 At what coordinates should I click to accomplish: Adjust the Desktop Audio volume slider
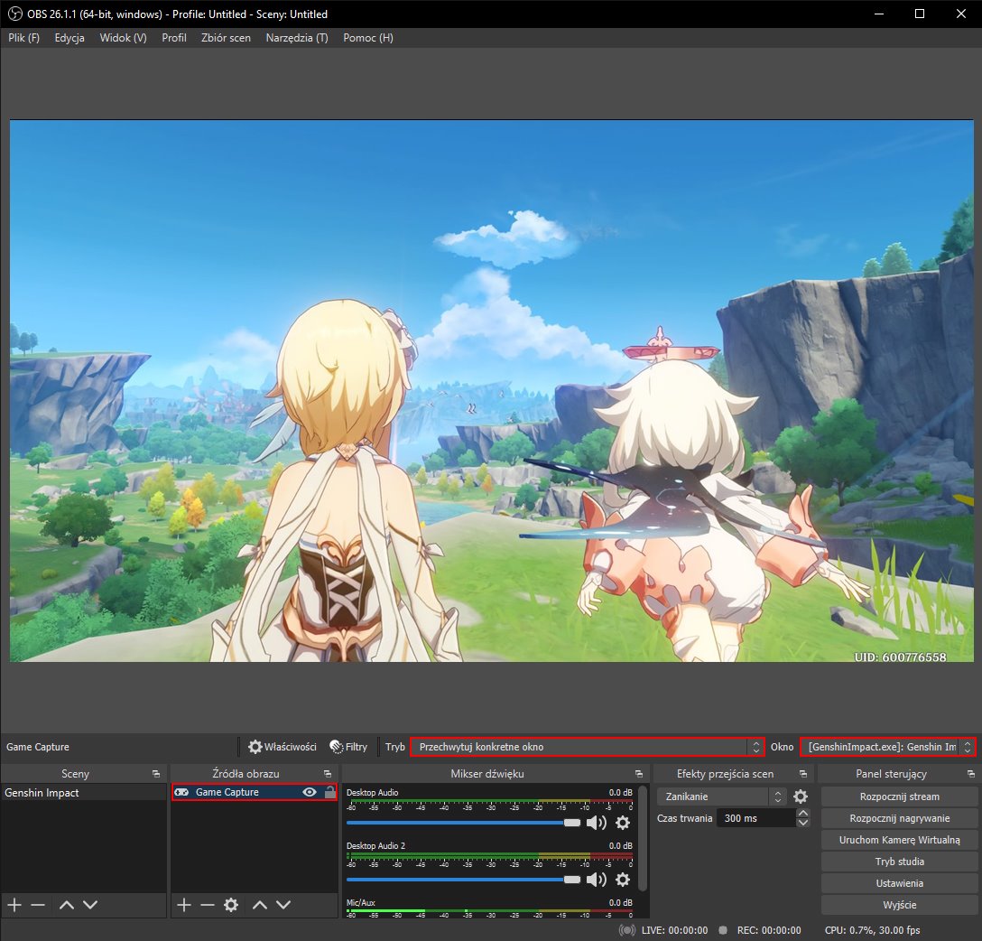463,823
